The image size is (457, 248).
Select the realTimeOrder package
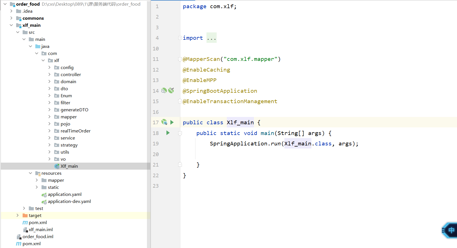pos(75,131)
